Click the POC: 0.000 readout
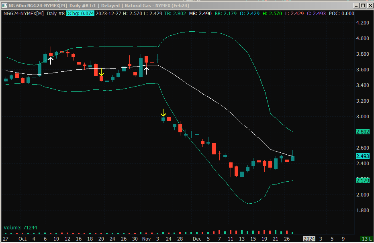Viewport: 374px width, 243px height. pos(341,13)
